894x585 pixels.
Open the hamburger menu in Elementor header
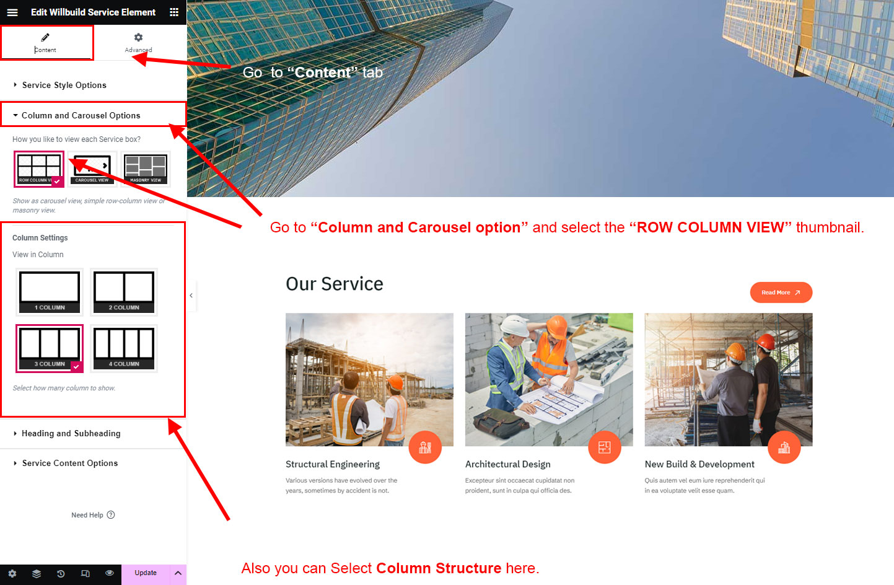point(12,12)
